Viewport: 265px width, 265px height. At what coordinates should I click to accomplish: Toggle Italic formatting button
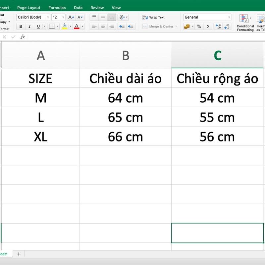29,26
